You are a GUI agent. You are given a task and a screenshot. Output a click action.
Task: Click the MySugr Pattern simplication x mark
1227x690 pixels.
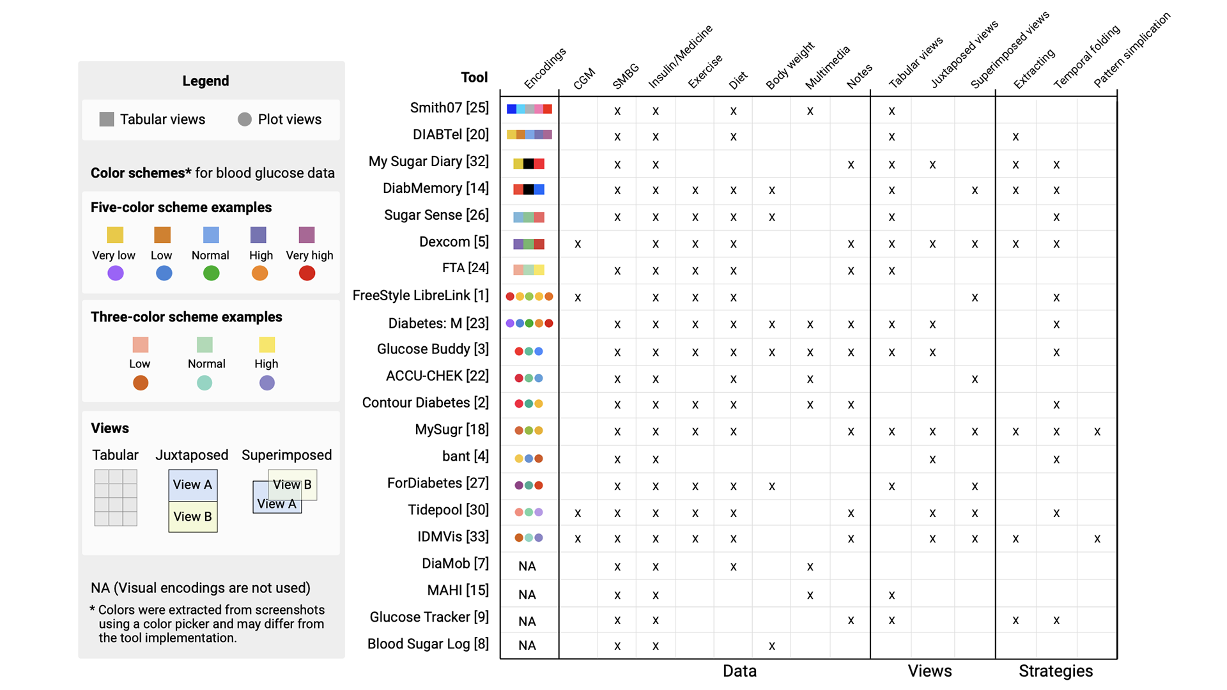click(x=1097, y=432)
